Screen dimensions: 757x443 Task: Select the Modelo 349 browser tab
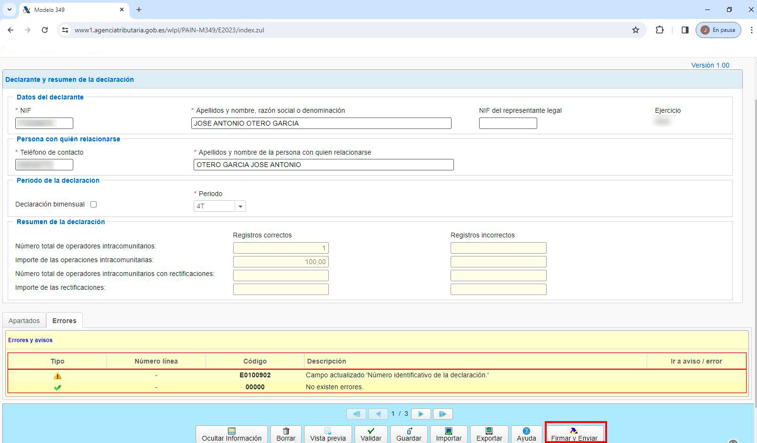[x=74, y=10]
